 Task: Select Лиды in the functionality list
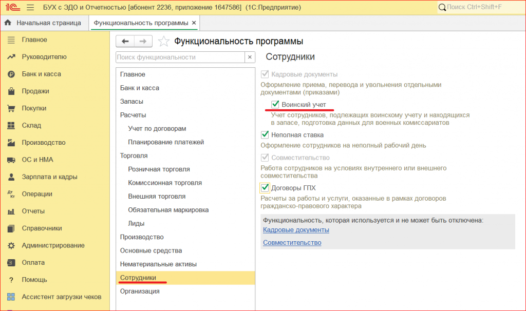pyautogui.click(x=185, y=224)
